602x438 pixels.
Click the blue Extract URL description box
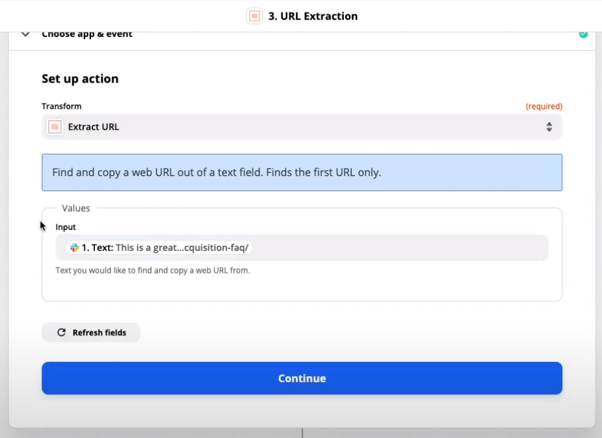302,172
